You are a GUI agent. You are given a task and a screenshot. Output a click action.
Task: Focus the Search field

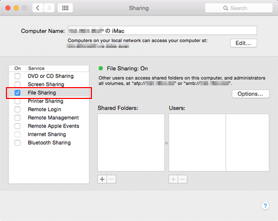[239, 8]
